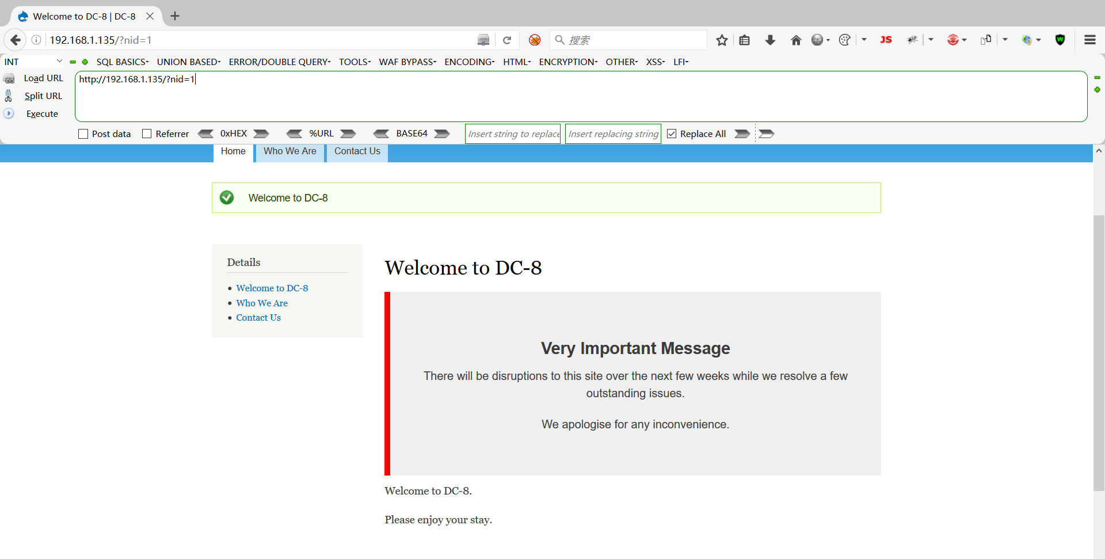Click the back navigation arrow
Image resolution: width=1105 pixels, height=559 pixels.
click(16, 40)
